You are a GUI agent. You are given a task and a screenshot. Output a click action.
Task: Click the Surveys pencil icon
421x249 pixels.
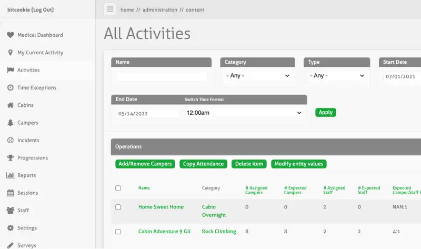pyautogui.click(x=10, y=245)
